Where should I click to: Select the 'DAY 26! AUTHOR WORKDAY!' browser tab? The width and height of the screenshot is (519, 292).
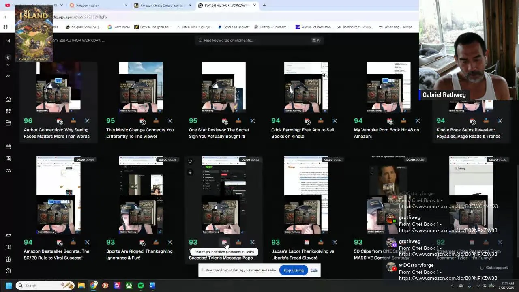(227, 6)
